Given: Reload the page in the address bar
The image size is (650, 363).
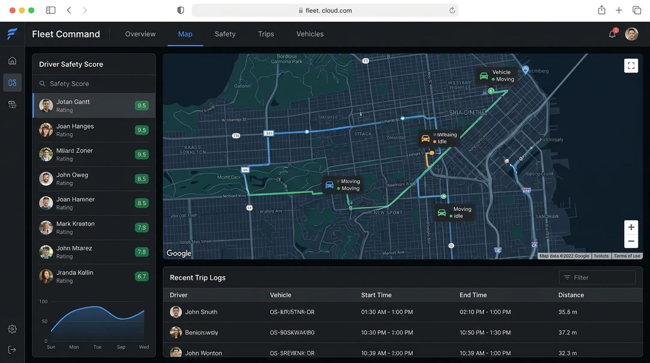Looking at the screenshot, I should pos(452,11).
